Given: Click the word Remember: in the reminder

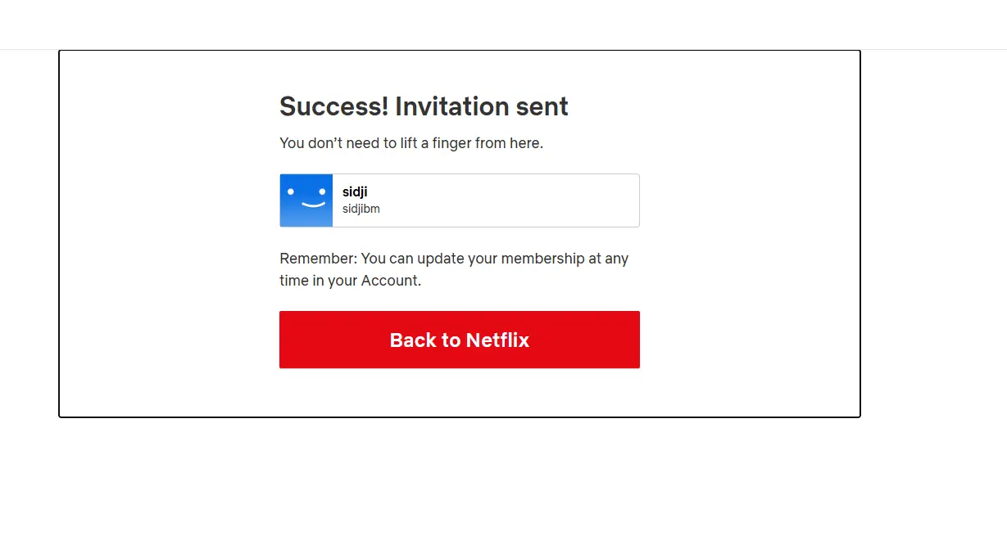Looking at the screenshot, I should click(318, 259).
